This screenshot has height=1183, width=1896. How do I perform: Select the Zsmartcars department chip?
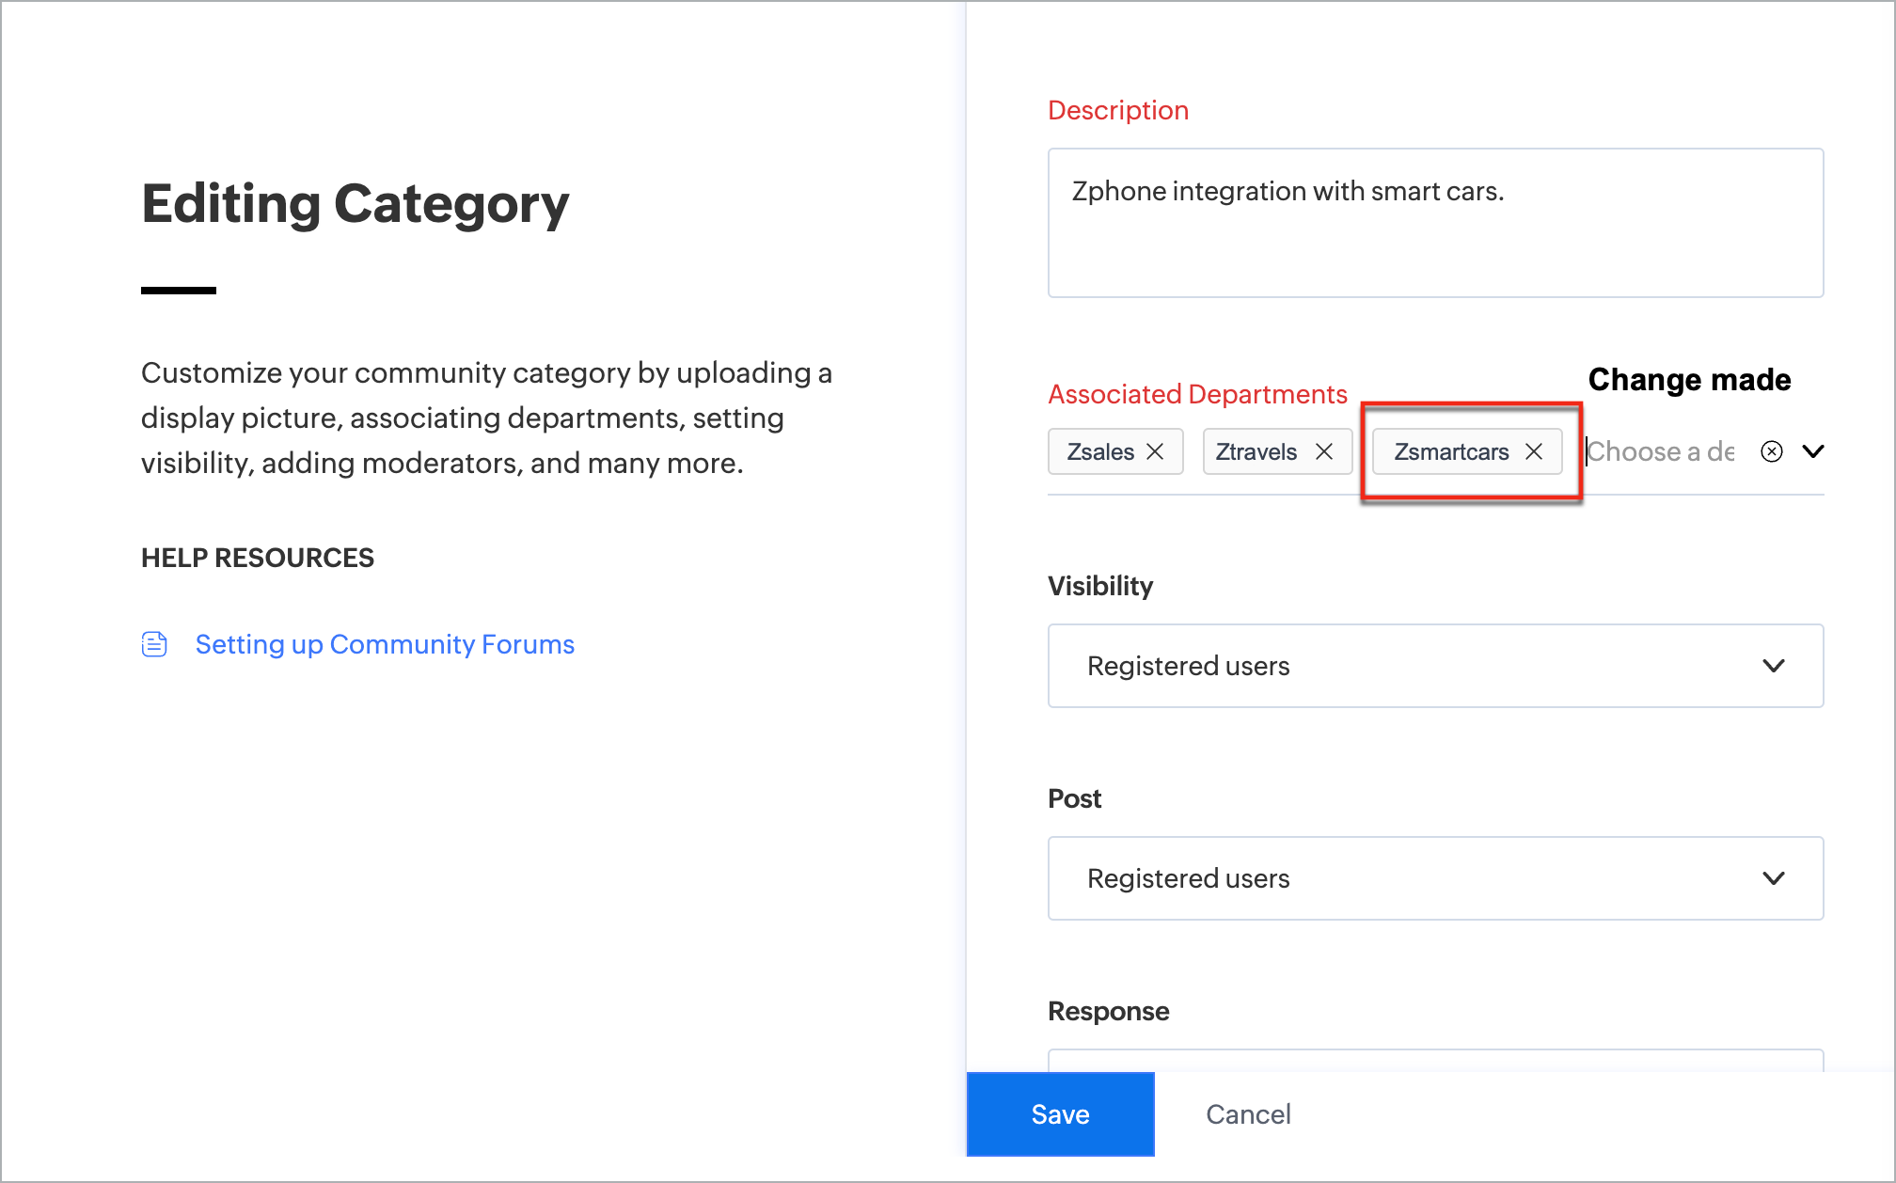click(1451, 452)
